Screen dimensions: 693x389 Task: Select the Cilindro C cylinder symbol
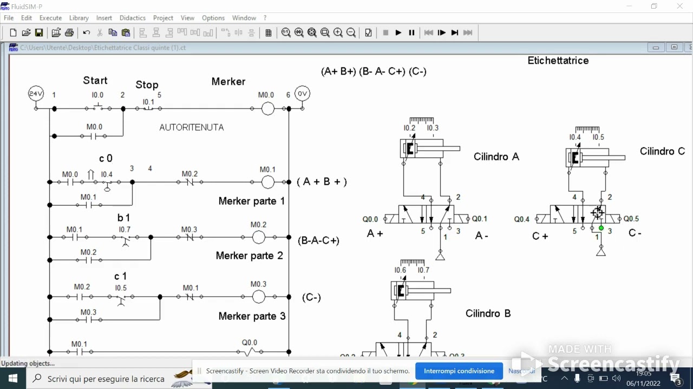click(596, 158)
